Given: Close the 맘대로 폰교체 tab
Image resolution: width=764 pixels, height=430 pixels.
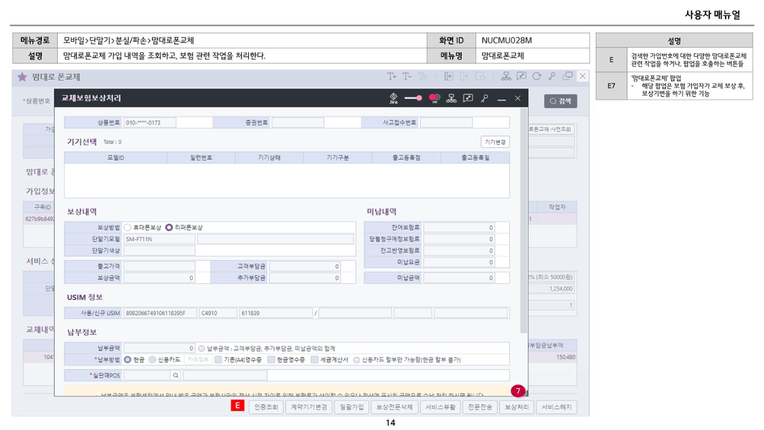Looking at the screenshot, I should (583, 76).
